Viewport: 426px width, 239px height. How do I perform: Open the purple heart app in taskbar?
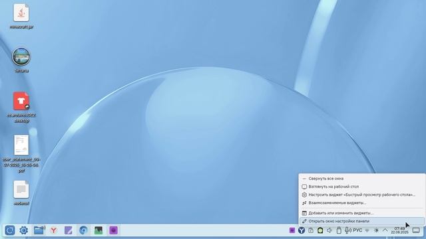point(113,230)
